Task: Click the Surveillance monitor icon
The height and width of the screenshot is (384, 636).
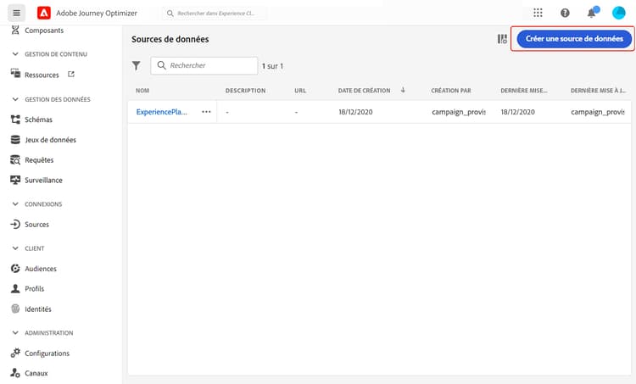Action: click(x=15, y=180)
